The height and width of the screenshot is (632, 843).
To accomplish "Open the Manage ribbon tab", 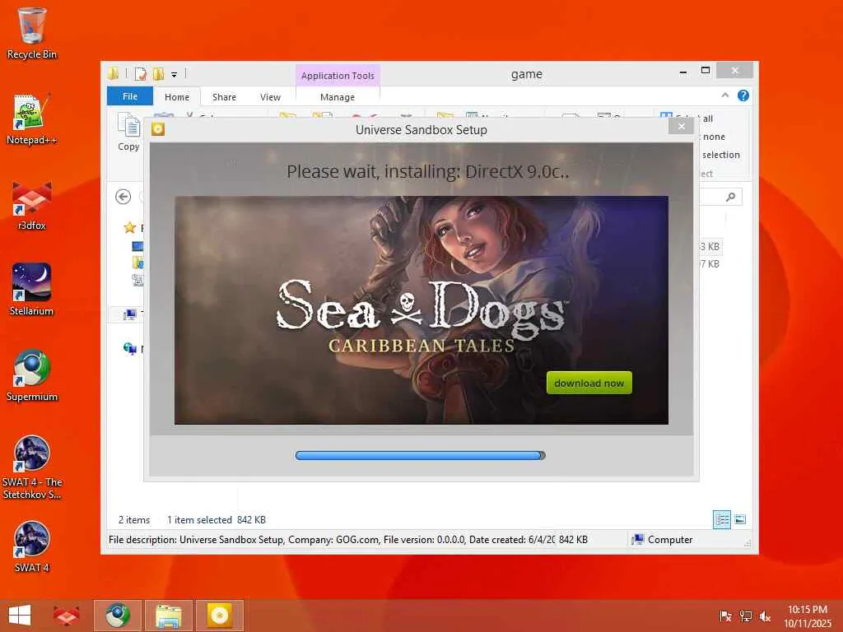I will (338, 97).
